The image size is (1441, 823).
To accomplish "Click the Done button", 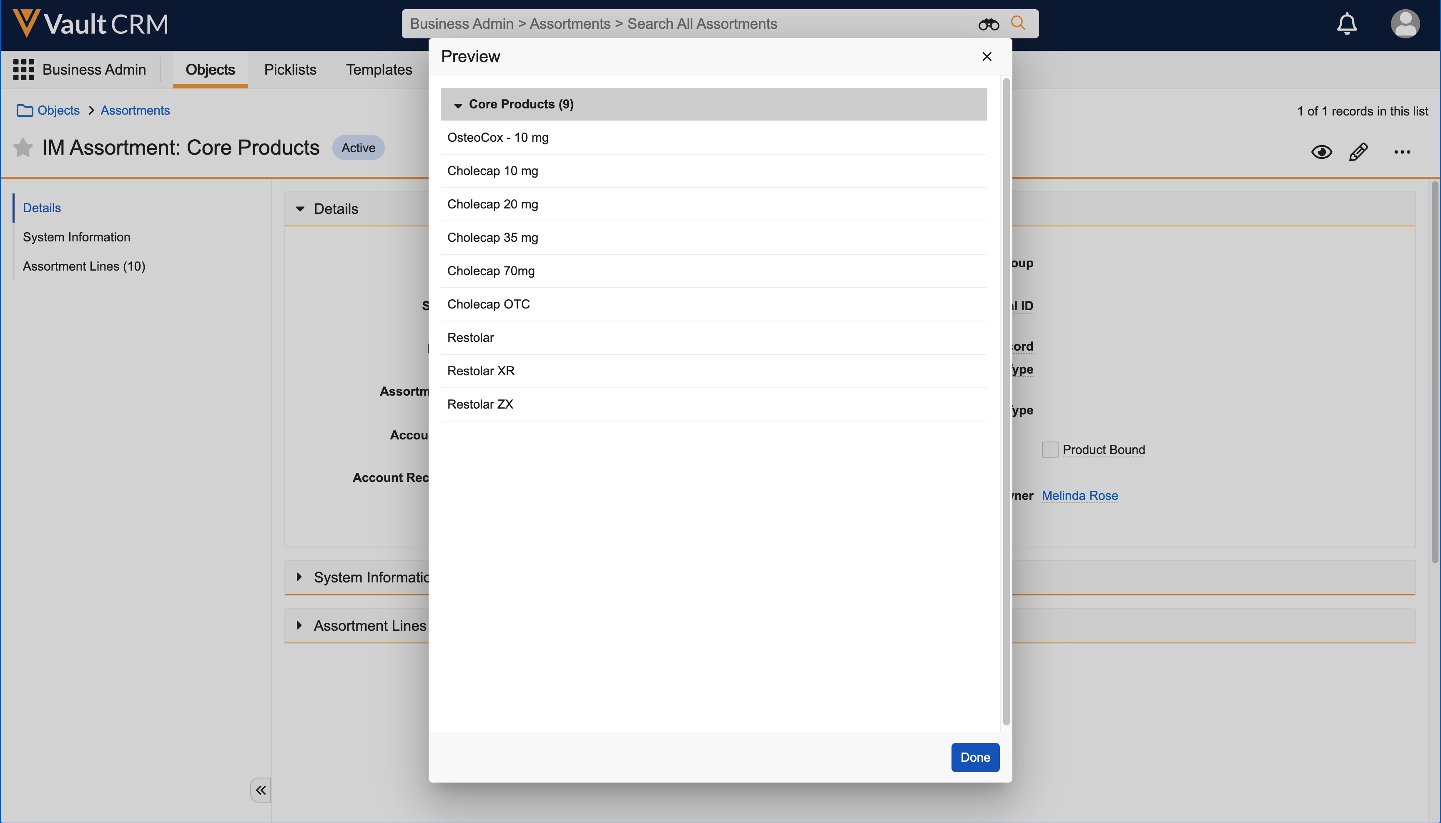I will point(974,757).
